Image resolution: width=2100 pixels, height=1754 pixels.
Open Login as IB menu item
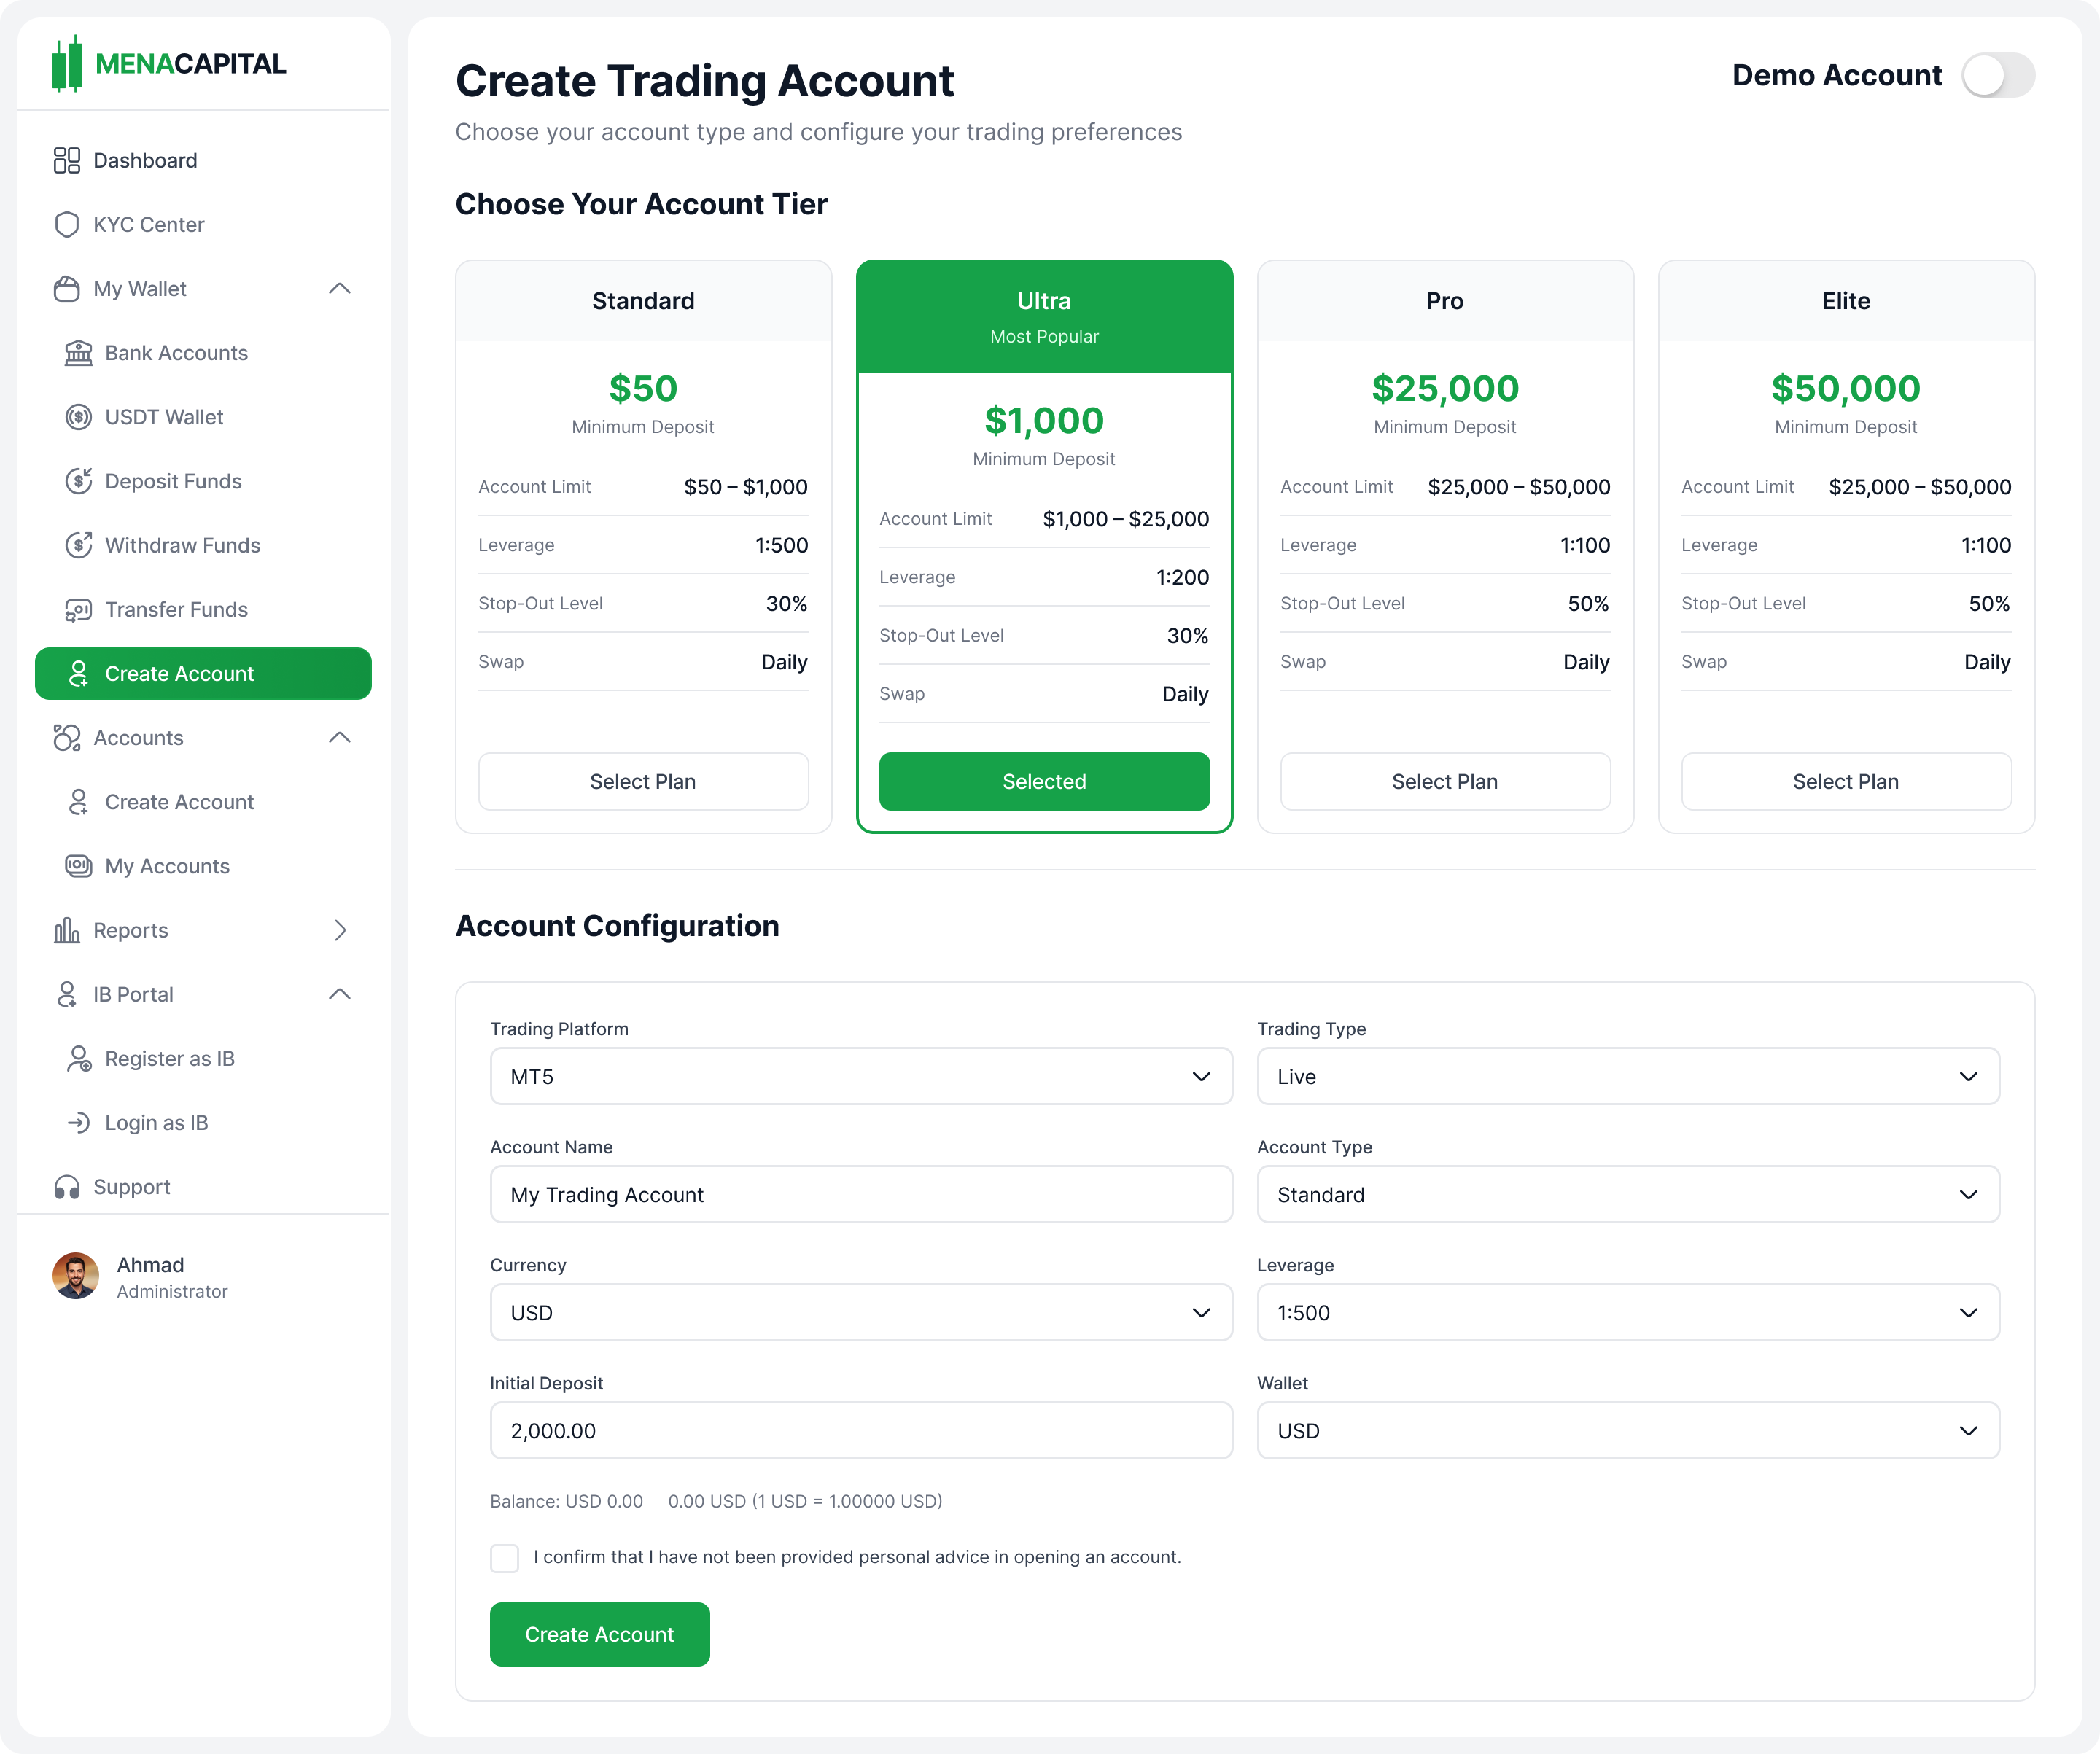[203, 1123]
